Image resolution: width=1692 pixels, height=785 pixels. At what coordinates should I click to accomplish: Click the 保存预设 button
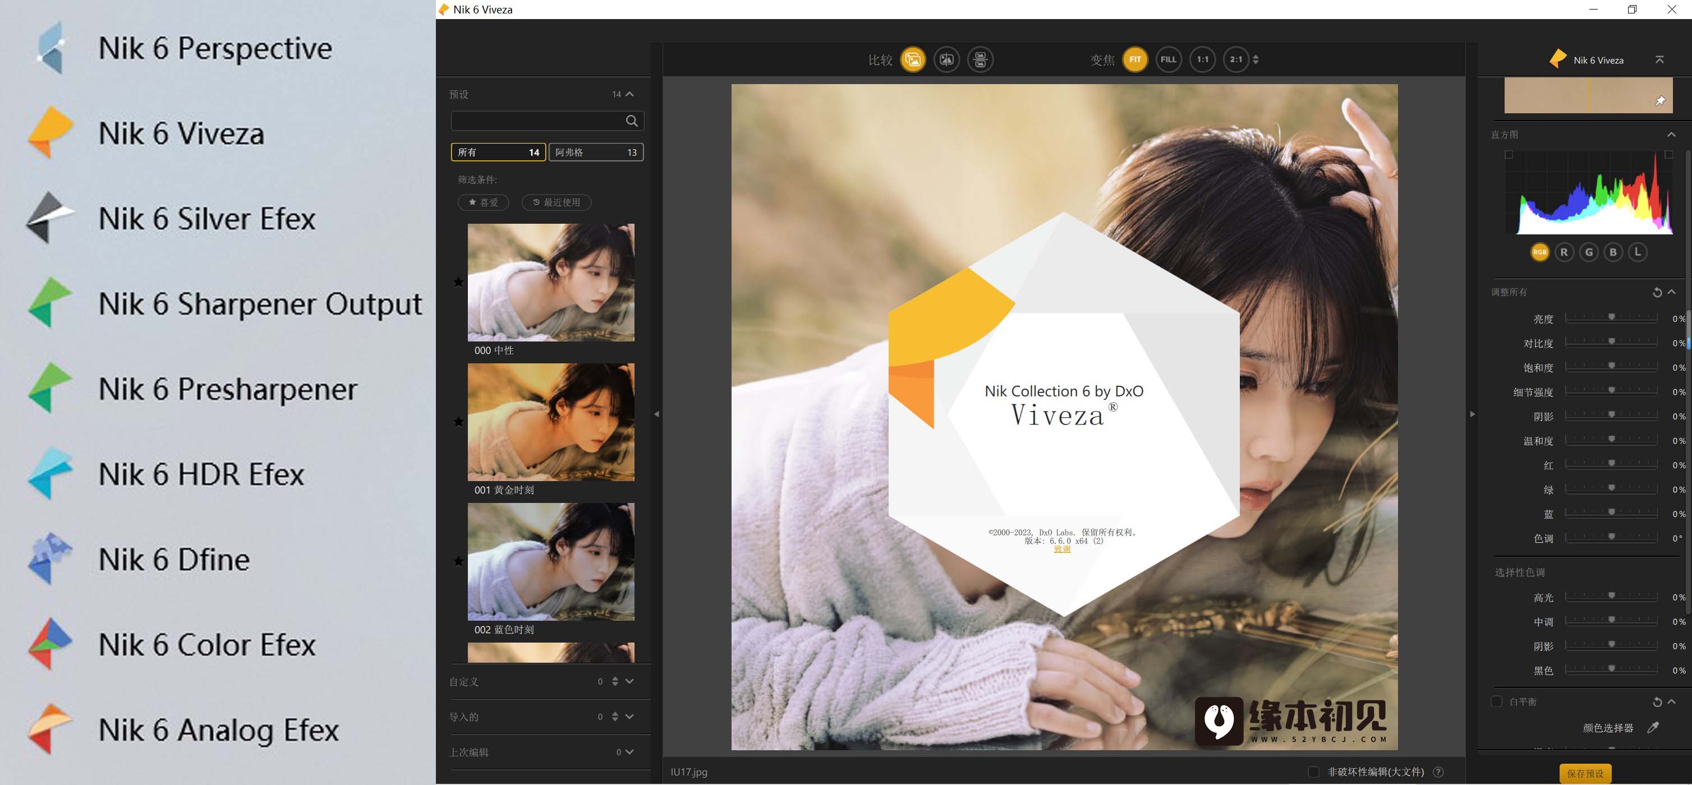[1585, 774]
